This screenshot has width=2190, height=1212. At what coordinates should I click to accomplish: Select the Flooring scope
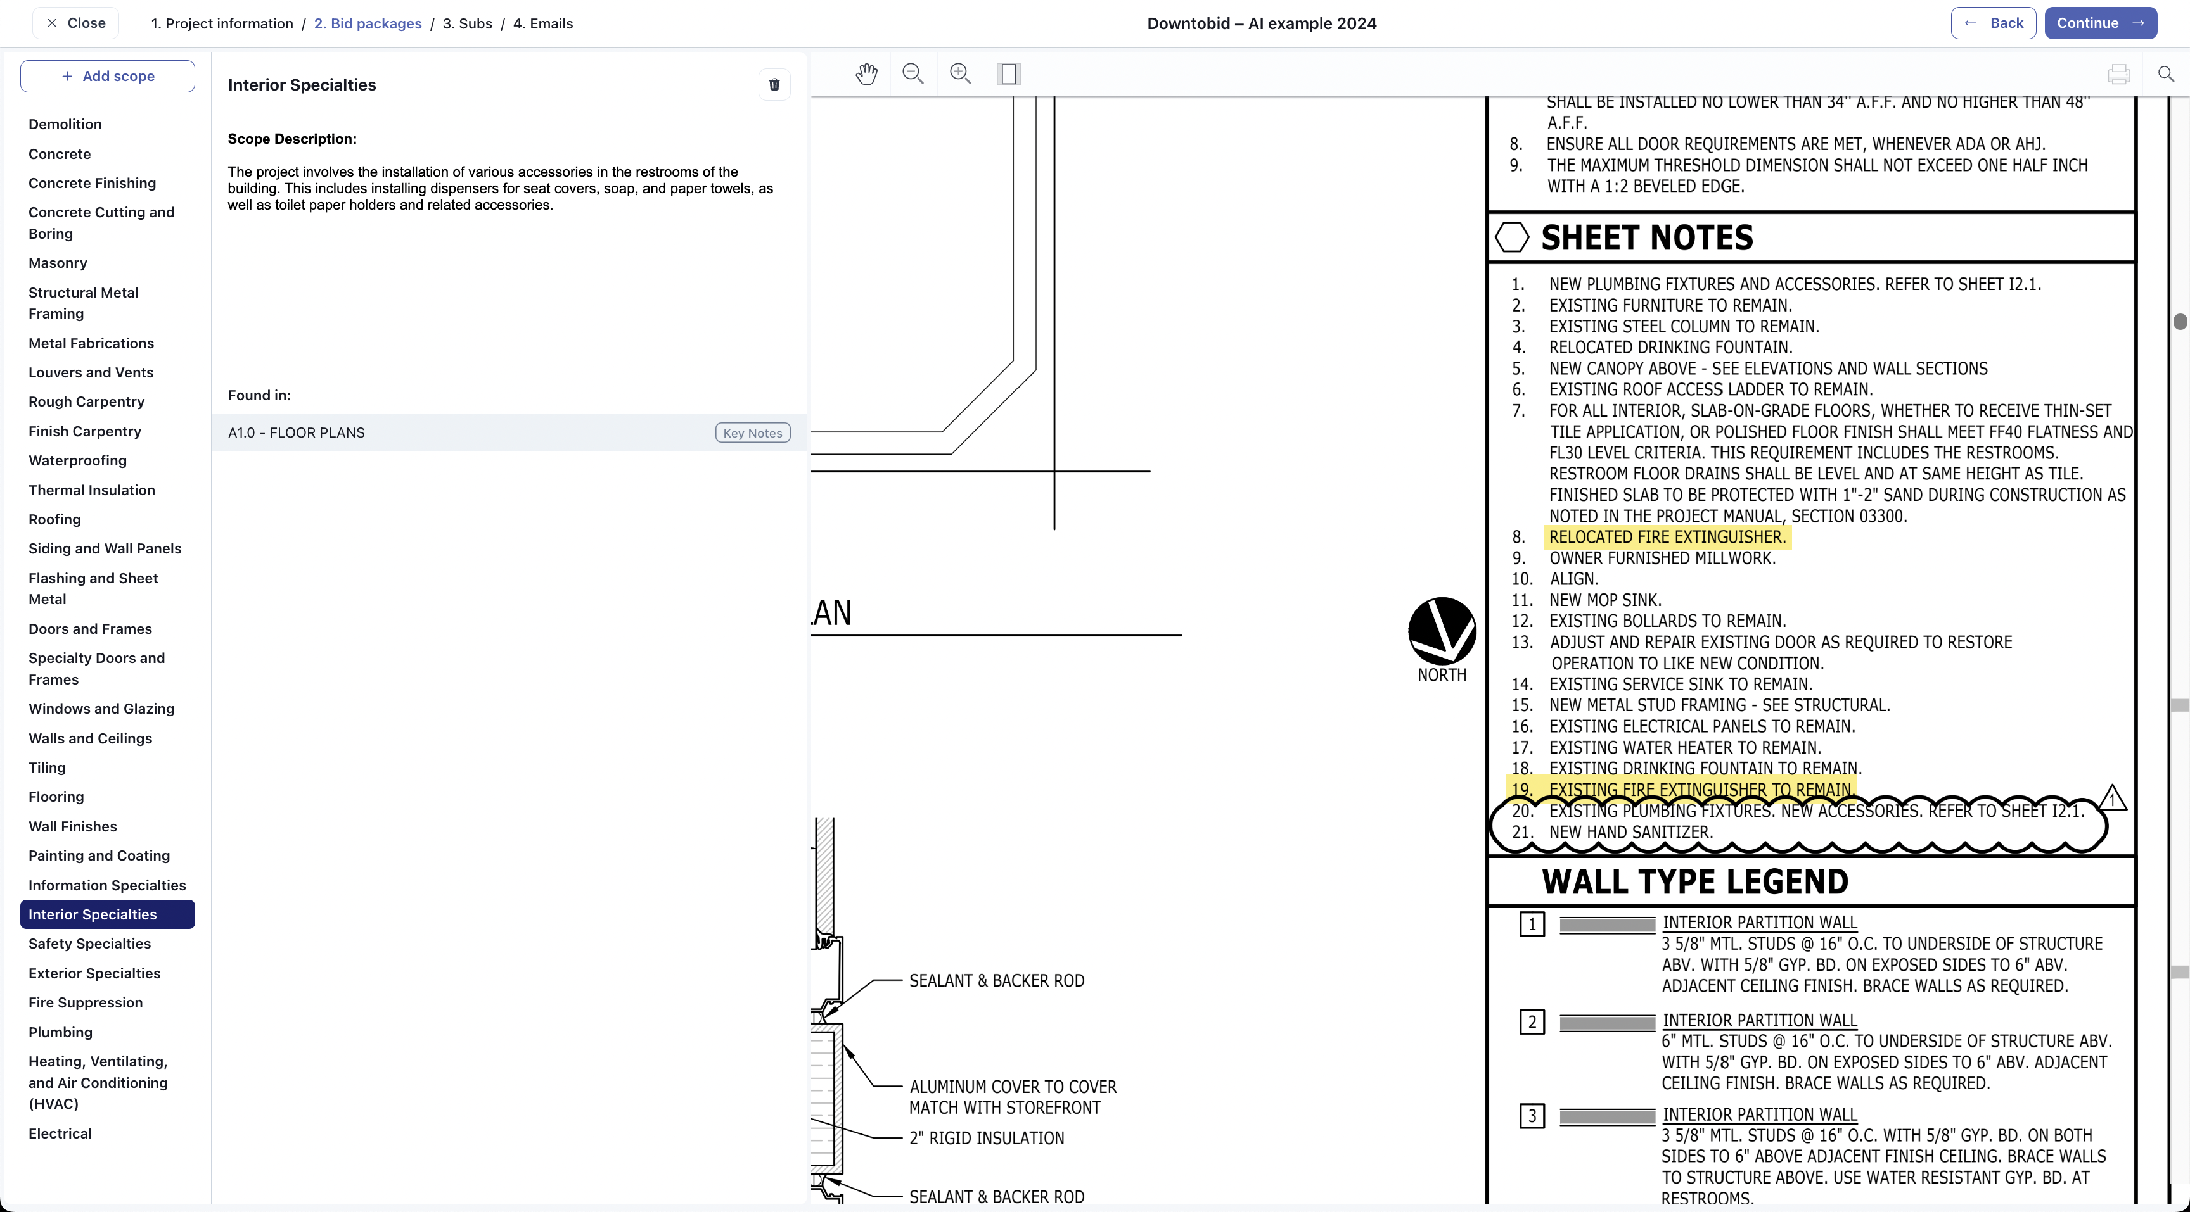56,796
